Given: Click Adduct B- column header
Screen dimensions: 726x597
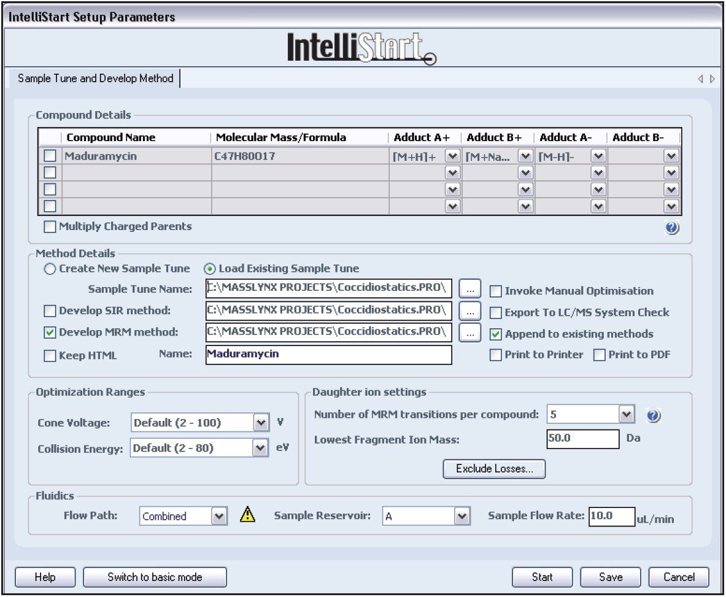Looking at the screenshot, I should click(644, 137).
